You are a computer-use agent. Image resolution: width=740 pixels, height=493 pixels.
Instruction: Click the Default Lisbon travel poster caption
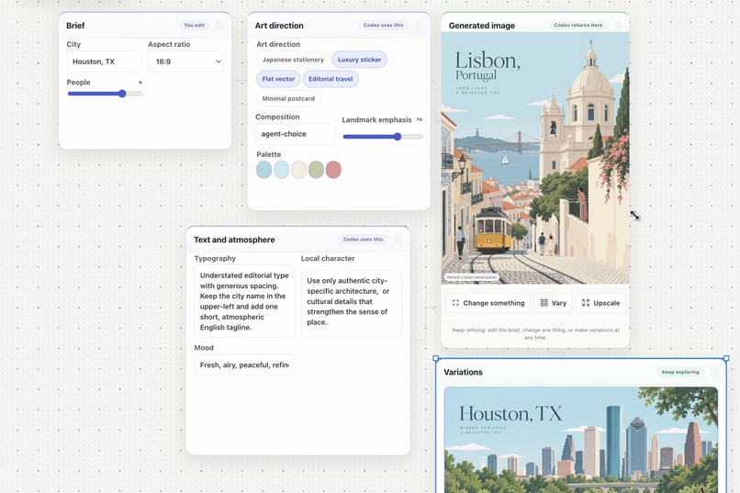tap(472, 277)
